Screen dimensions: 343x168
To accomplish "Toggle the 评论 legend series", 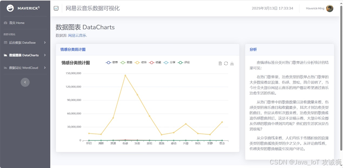I will pos(184,63).
